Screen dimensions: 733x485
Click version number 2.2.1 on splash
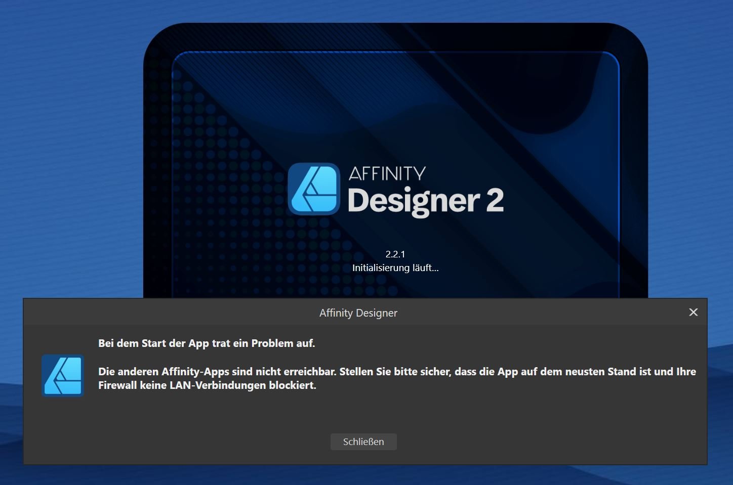coord(395,254)
